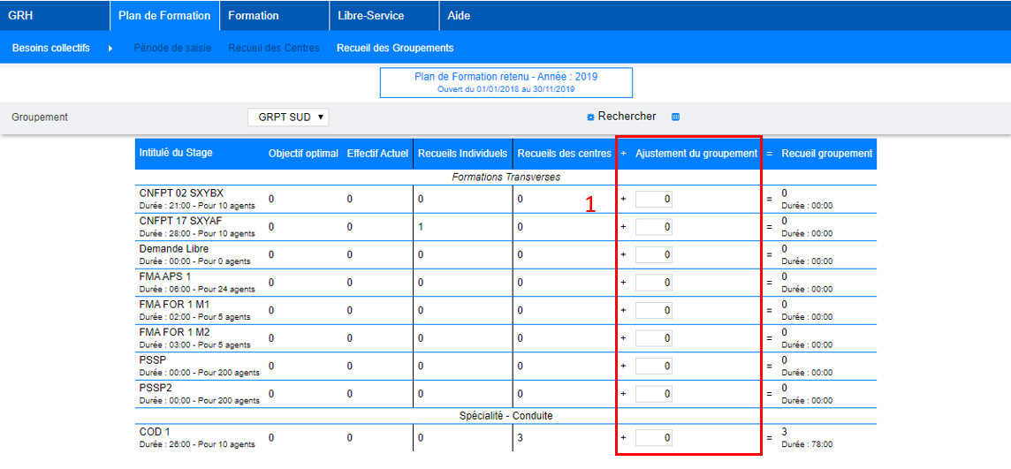Select adjustment input for FMA APS 1
Screen dimensions: 1011x469
point(653,283)
